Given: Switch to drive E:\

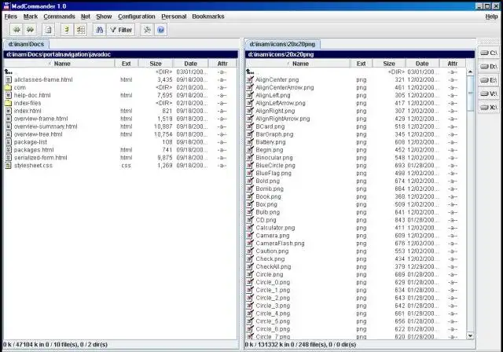Looking at the screenshot, I should click(x=489, y=80).
